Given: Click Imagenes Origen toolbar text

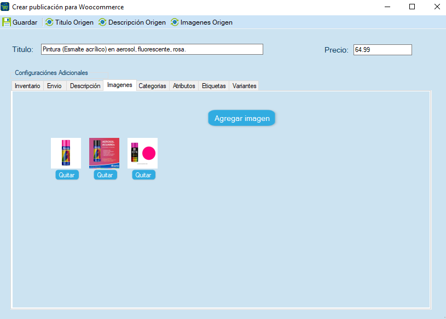Looking at the screenshot, I should pos(206,22).
